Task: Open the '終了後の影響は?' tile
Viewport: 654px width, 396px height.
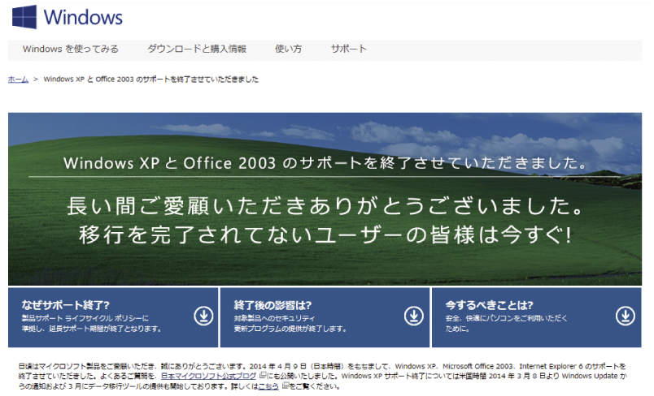Action: coord(325,317)
